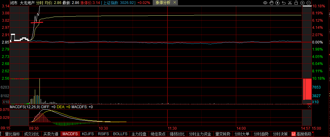The image size is (330, 137).
Task: Zoom in with the plus icon
Action: (303, 3)
